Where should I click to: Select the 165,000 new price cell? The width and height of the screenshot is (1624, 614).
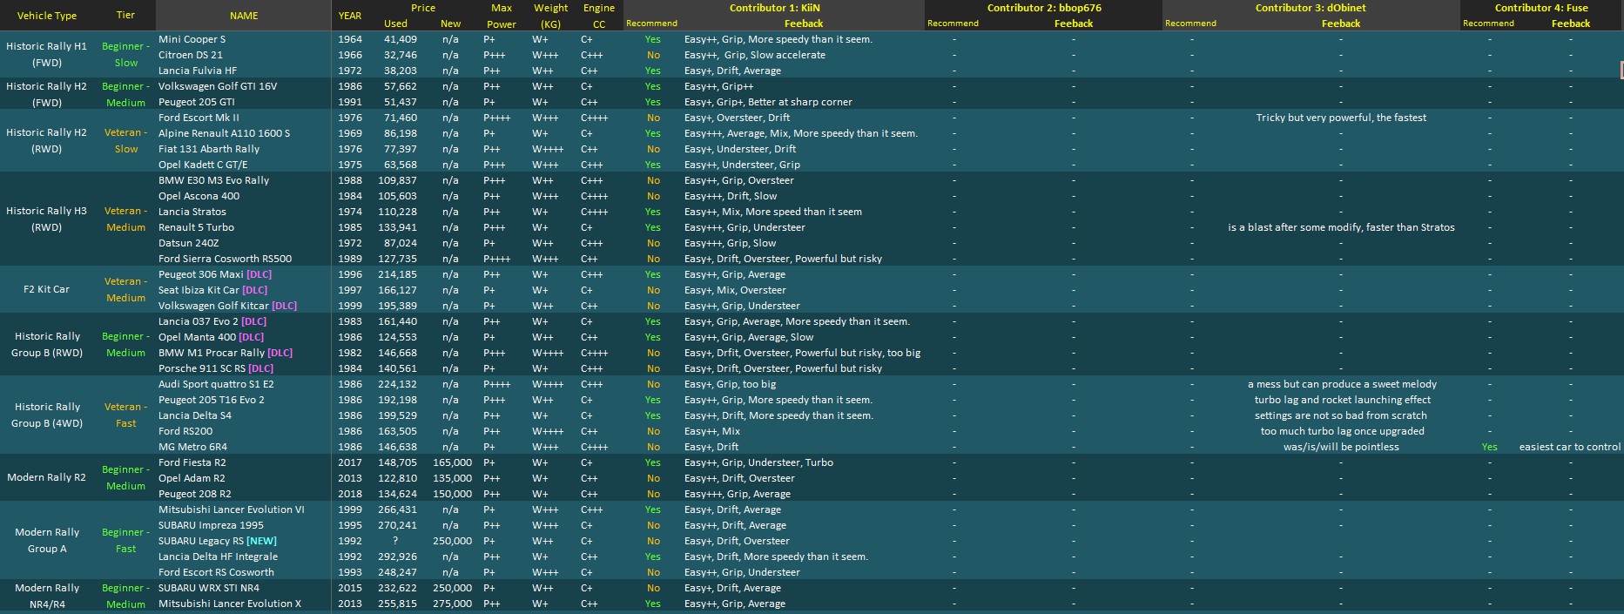point(452,462)
